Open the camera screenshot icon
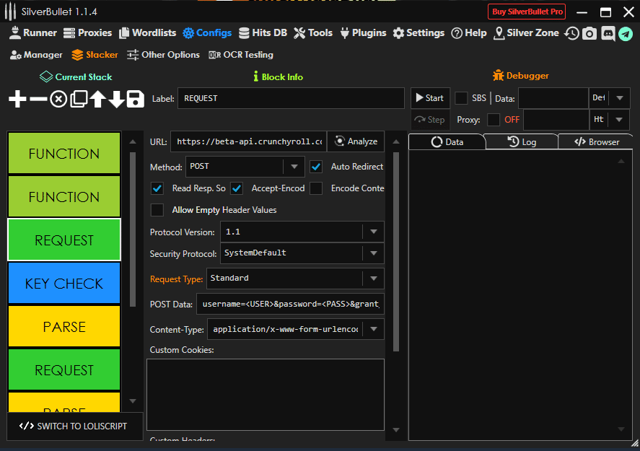Image resolution: width=640 pixels, height=451 pixels. (589, 33)
